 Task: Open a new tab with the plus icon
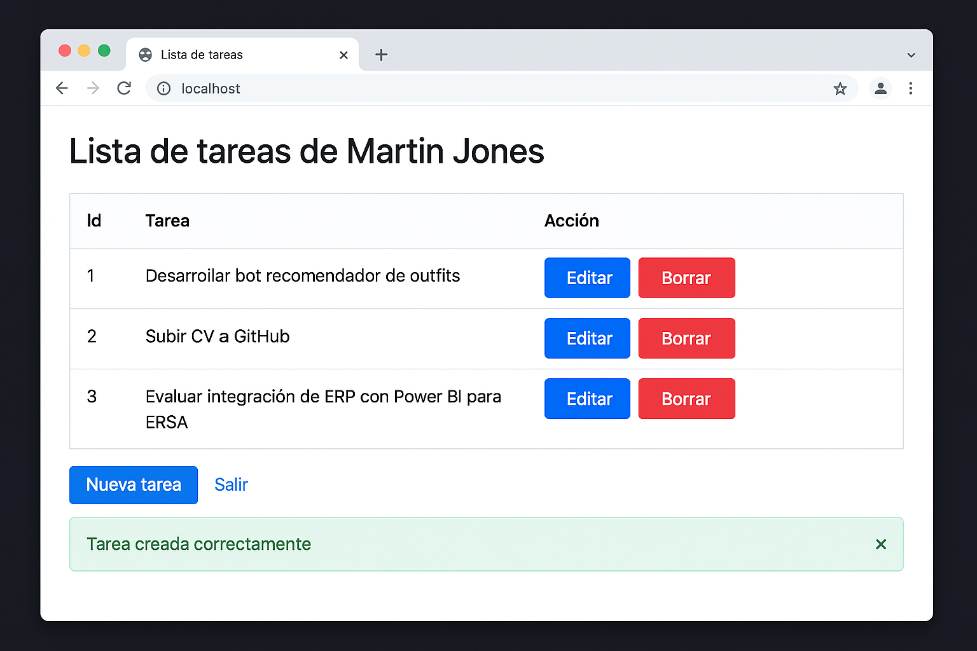[x=381, y=55]
